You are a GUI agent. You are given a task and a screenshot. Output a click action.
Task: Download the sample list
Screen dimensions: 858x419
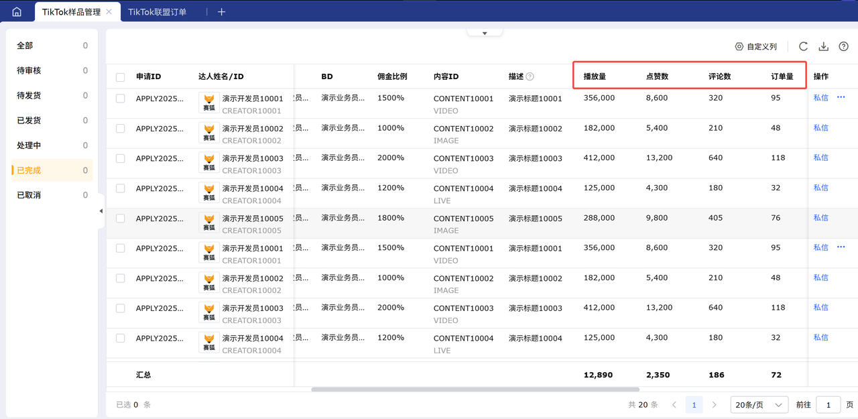point(824,47)
